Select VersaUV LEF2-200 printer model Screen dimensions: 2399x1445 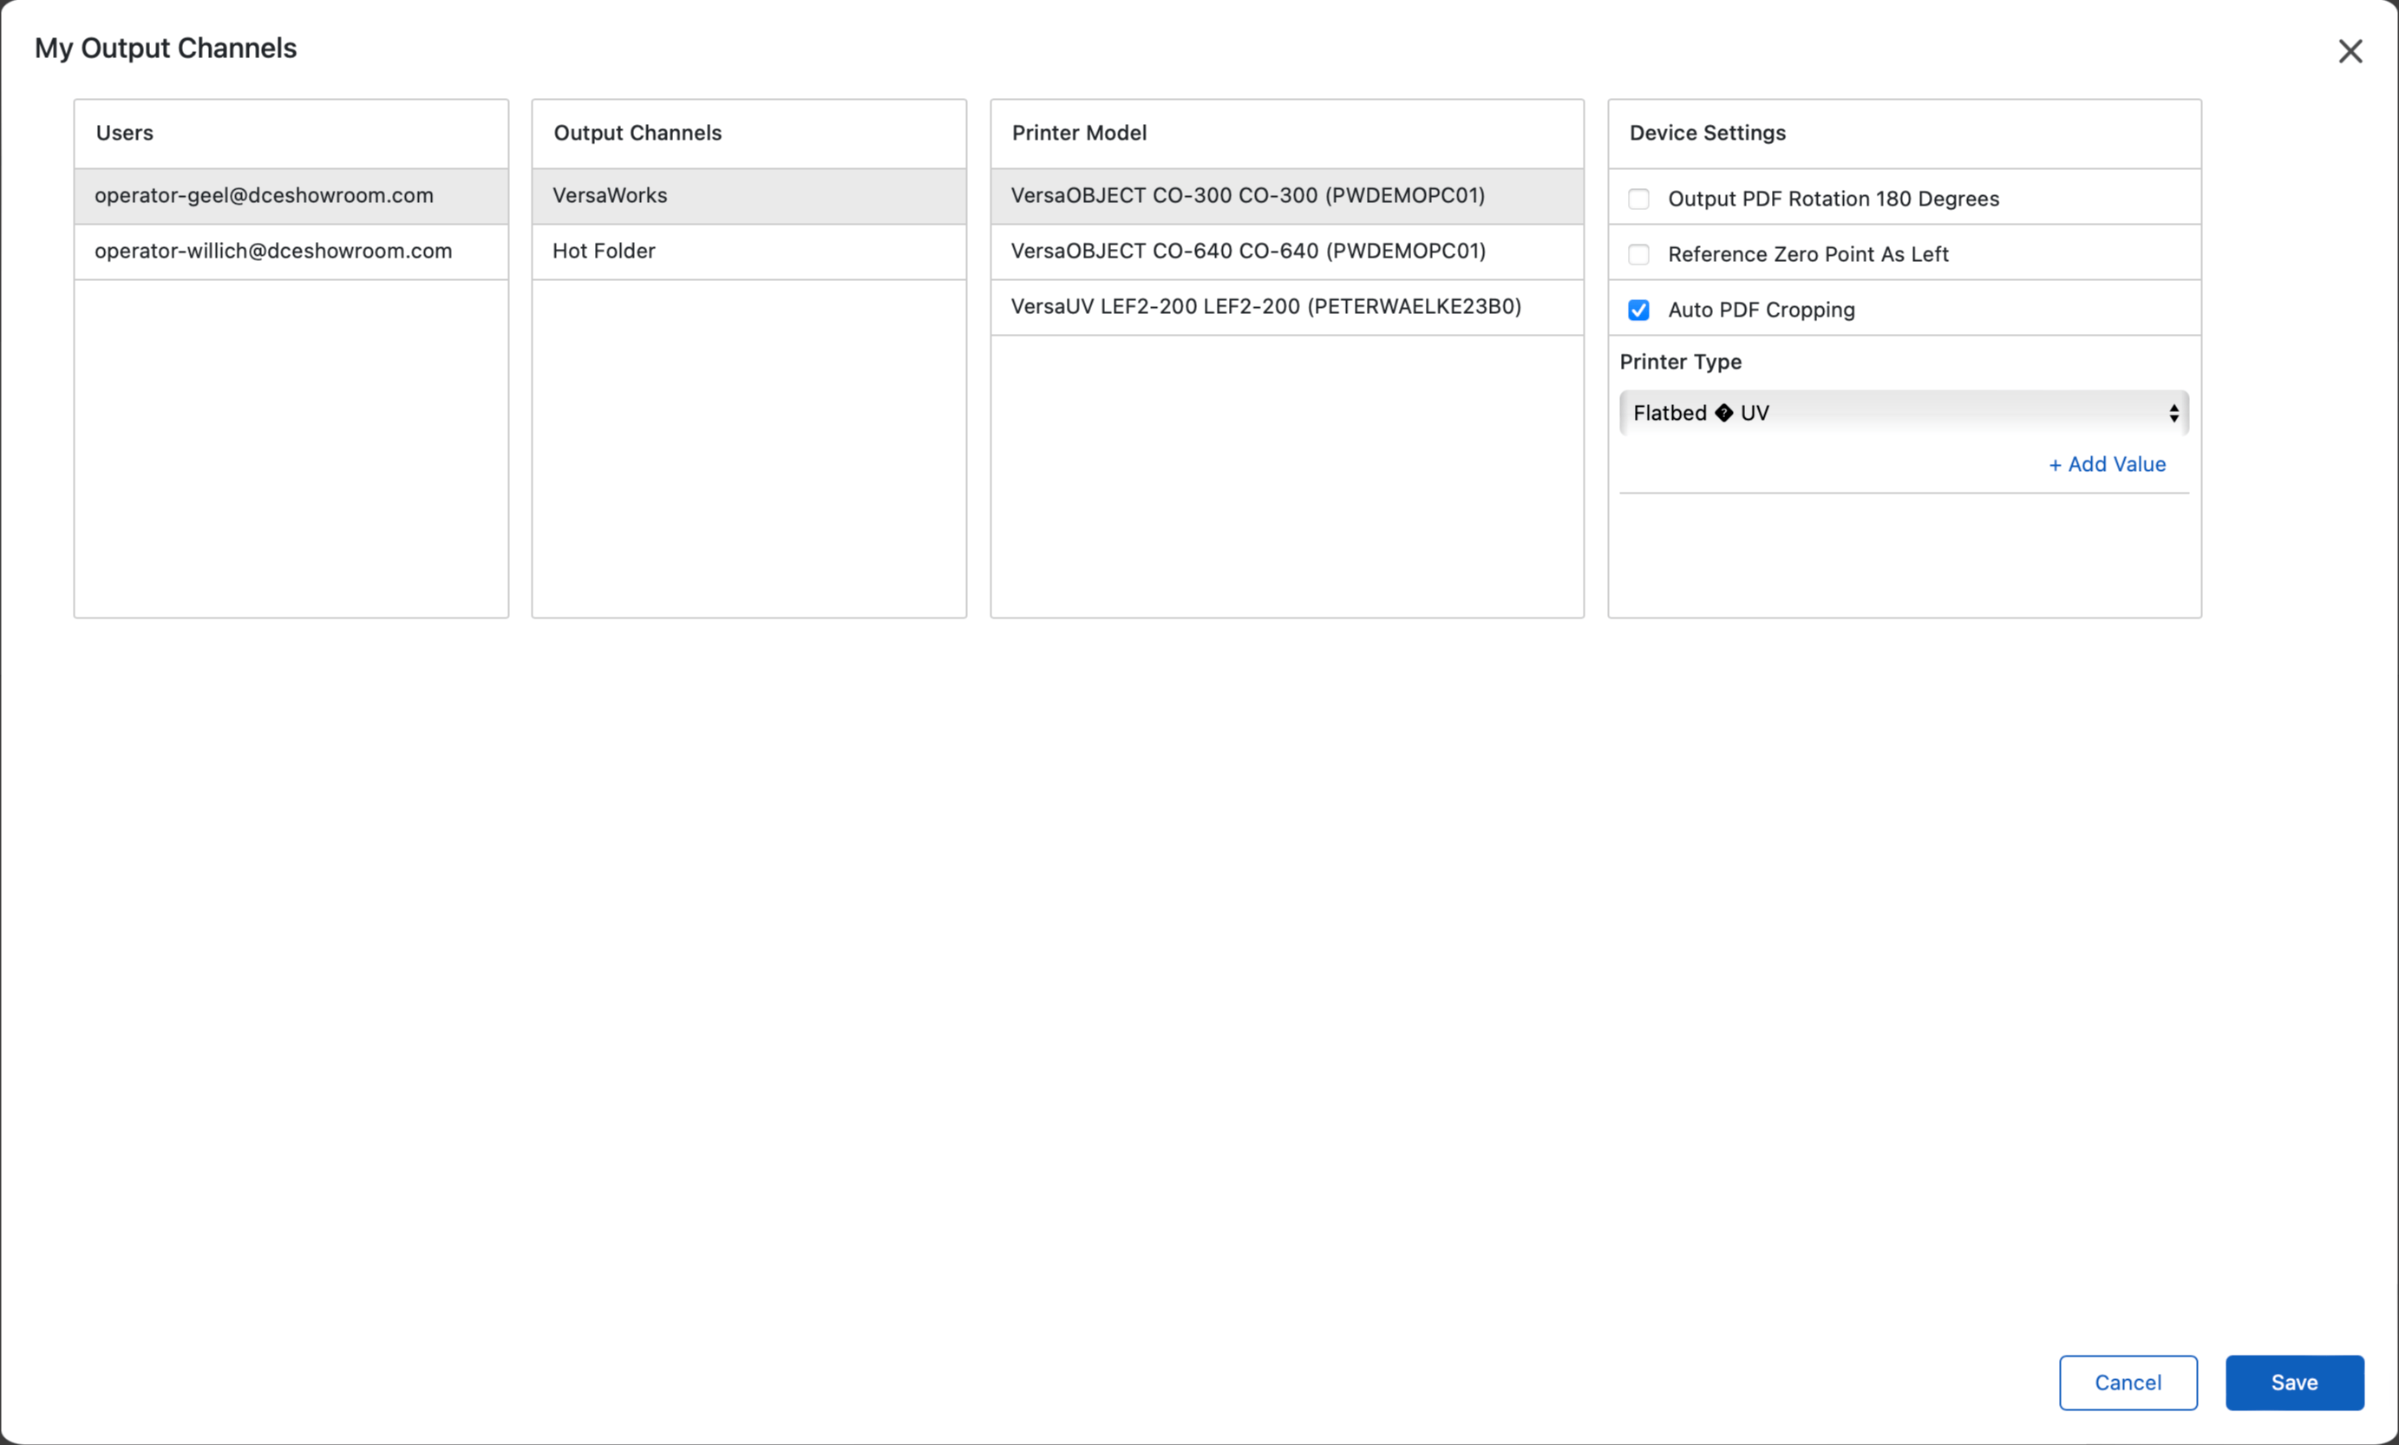click(x=1286, y=307)
